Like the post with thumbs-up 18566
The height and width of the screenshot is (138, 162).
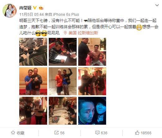[x=143, y=133]
